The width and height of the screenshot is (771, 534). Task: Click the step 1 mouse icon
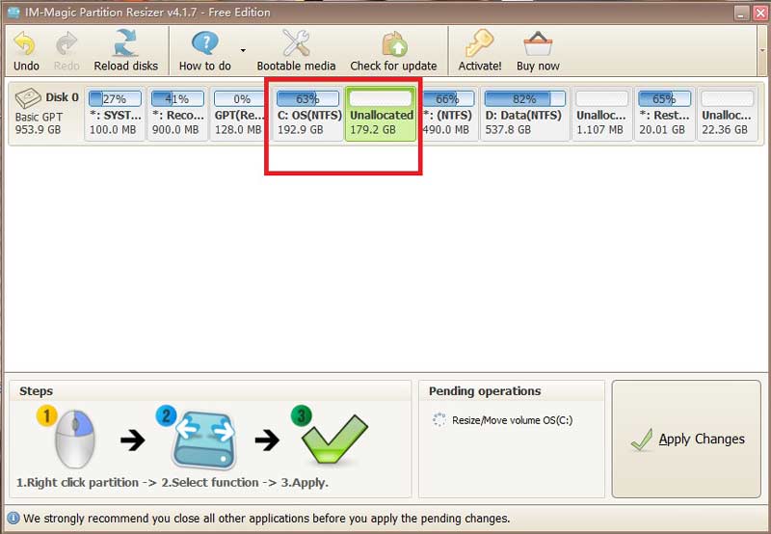pos(75,439)
